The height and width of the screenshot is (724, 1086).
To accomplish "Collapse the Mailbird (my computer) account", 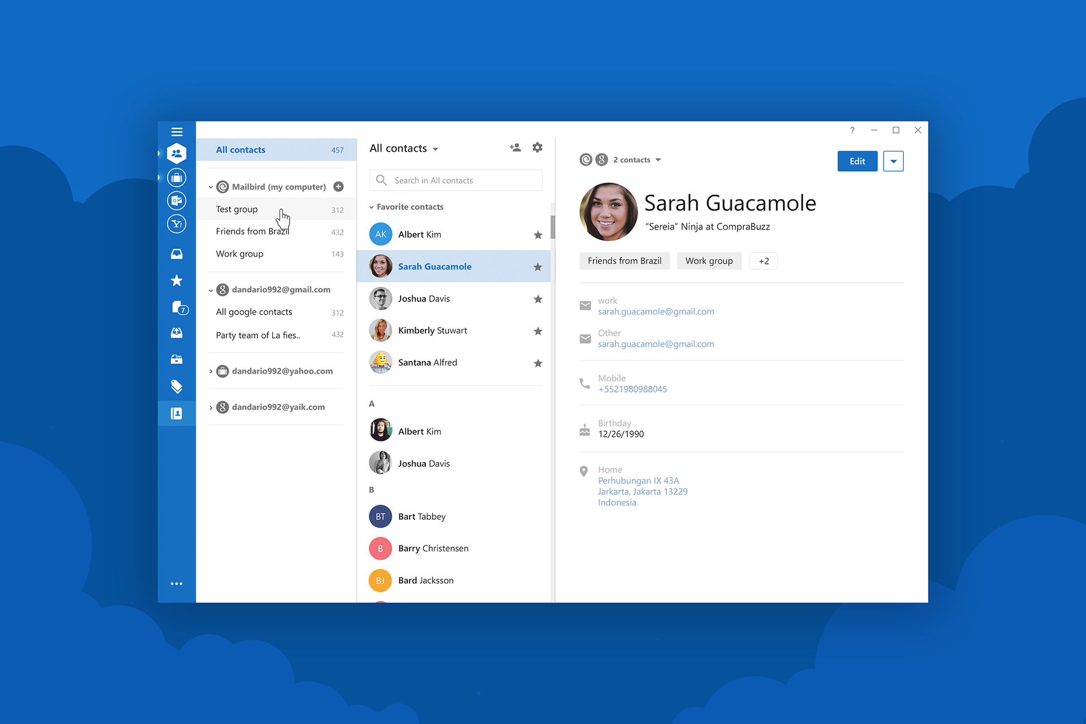I will (210, 187).
